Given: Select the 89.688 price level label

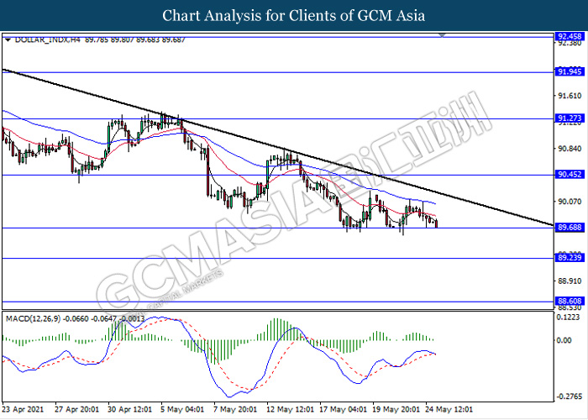Looking at the screenshot, I should pyautogui.click(x=570, y=228).
